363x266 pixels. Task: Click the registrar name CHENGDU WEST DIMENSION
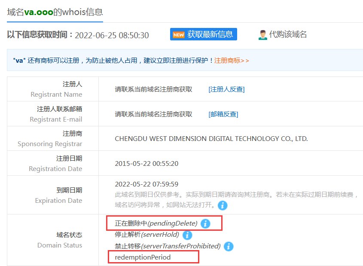coord(211,139)
